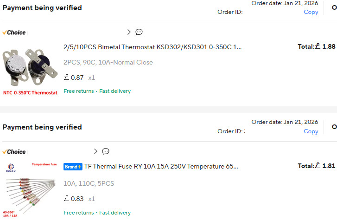Screen dimensions: 337x221
Task: Click the £1.88 order total
Action: [x=316, y=46]
